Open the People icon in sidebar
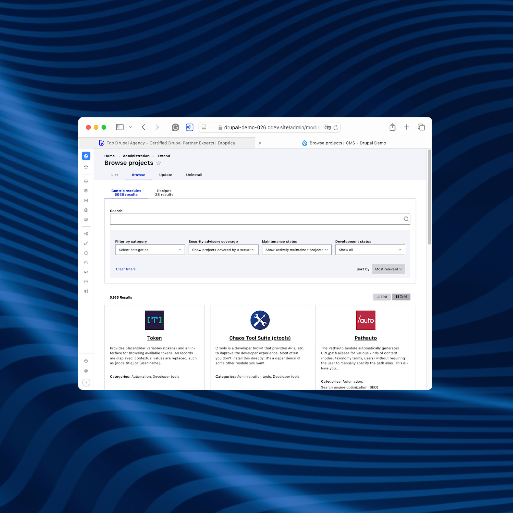 86,272
